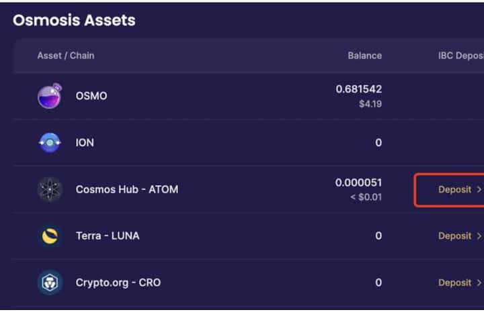Select the IBC Deposit column header
484x316 pixels.
click(x=461, y=56)
